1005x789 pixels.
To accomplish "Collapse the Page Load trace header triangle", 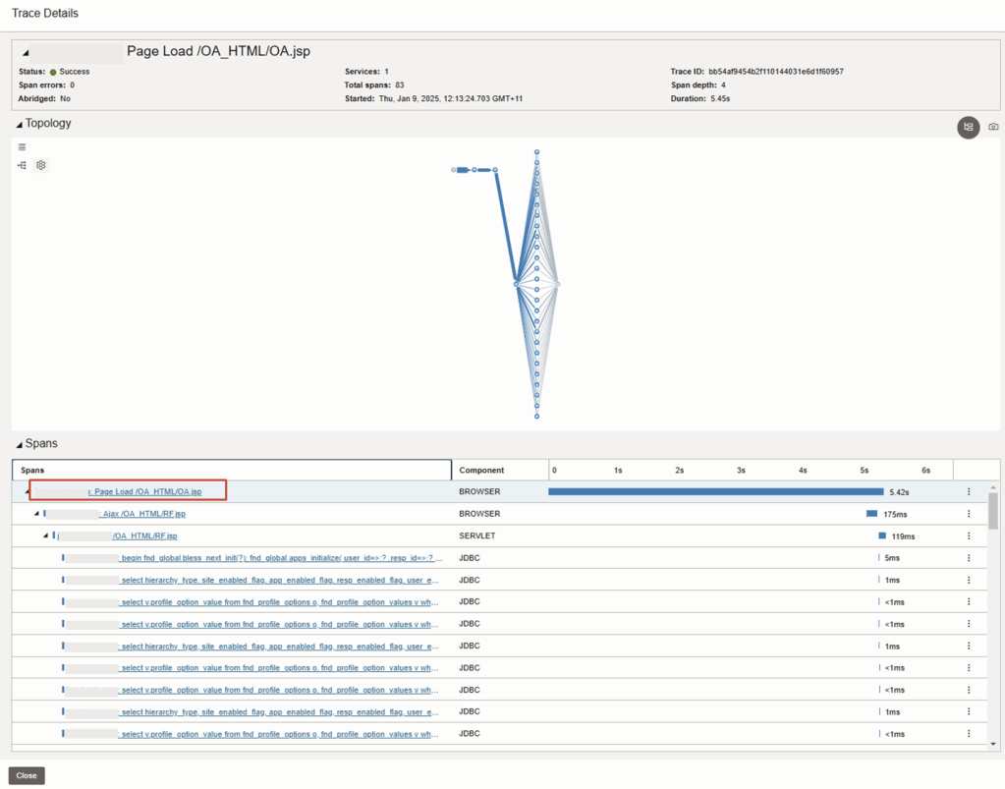I will [x=26, y=53].
